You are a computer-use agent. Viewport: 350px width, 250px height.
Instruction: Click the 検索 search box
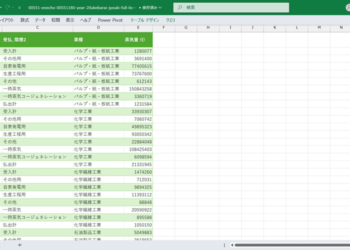click(231, 8)
